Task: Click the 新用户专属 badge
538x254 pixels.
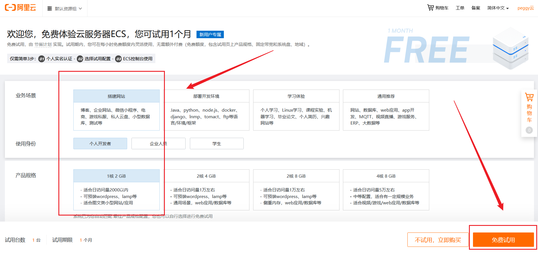Action: coord(210,34)
